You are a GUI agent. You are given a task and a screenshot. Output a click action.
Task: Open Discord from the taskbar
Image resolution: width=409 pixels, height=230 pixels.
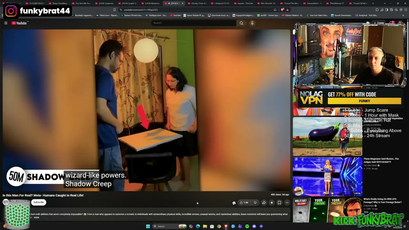coord(254,226)
